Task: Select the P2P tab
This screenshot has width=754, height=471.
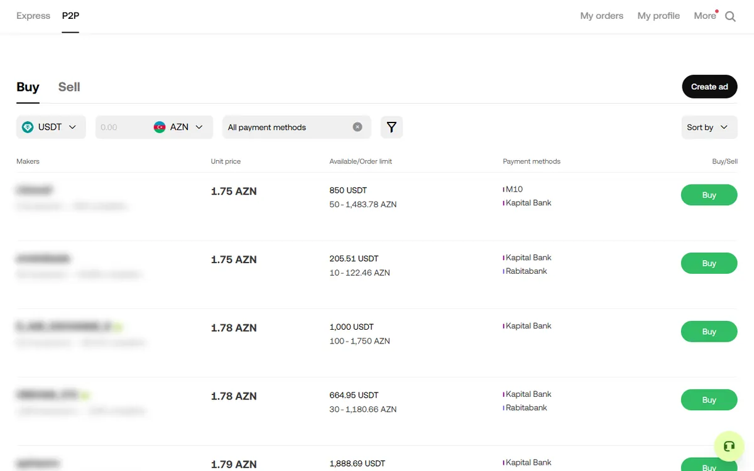Action: (x=70, y=16)
